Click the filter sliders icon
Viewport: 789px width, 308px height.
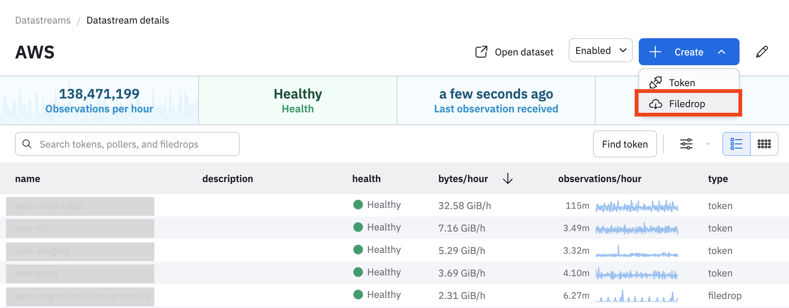pos(686,144)
